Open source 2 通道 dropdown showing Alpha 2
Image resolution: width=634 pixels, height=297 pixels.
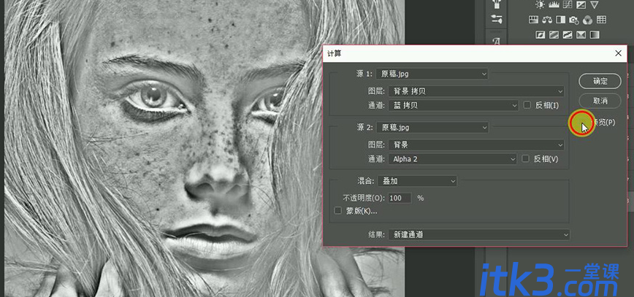coord(452,159)
